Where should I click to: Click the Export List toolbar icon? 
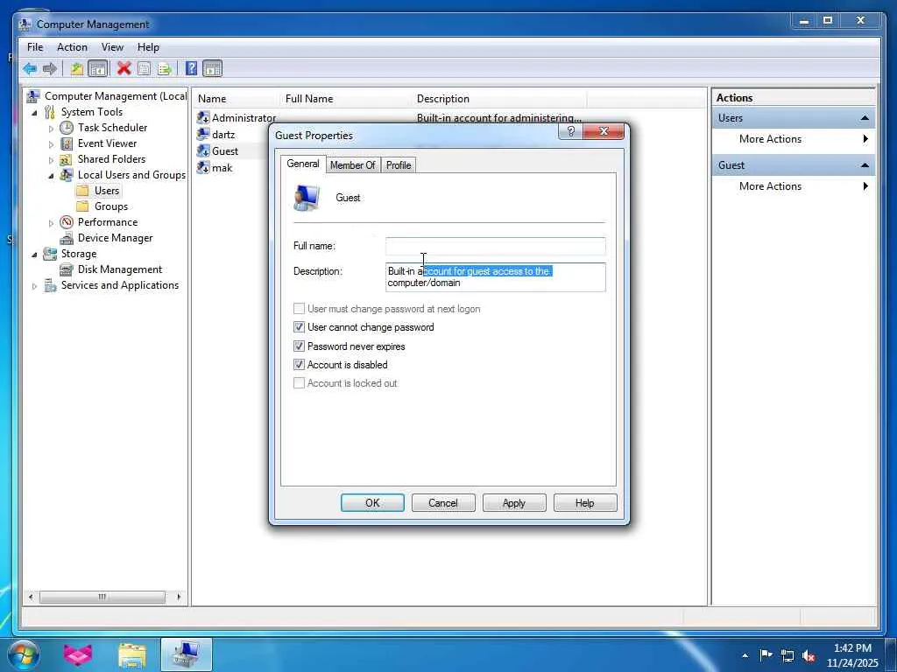164,69
